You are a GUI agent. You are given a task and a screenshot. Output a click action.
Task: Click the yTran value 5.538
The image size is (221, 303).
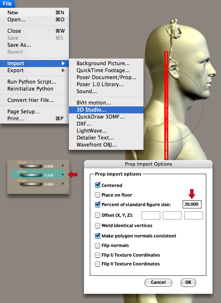point(49,175)
